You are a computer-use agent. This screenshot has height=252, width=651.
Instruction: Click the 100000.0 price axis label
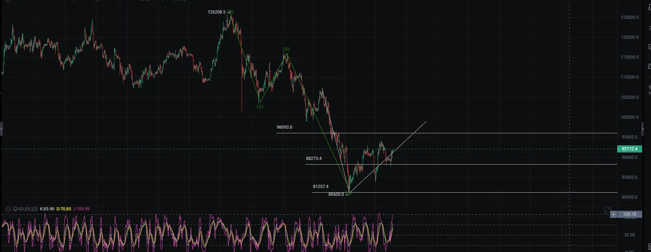point(629,117)
